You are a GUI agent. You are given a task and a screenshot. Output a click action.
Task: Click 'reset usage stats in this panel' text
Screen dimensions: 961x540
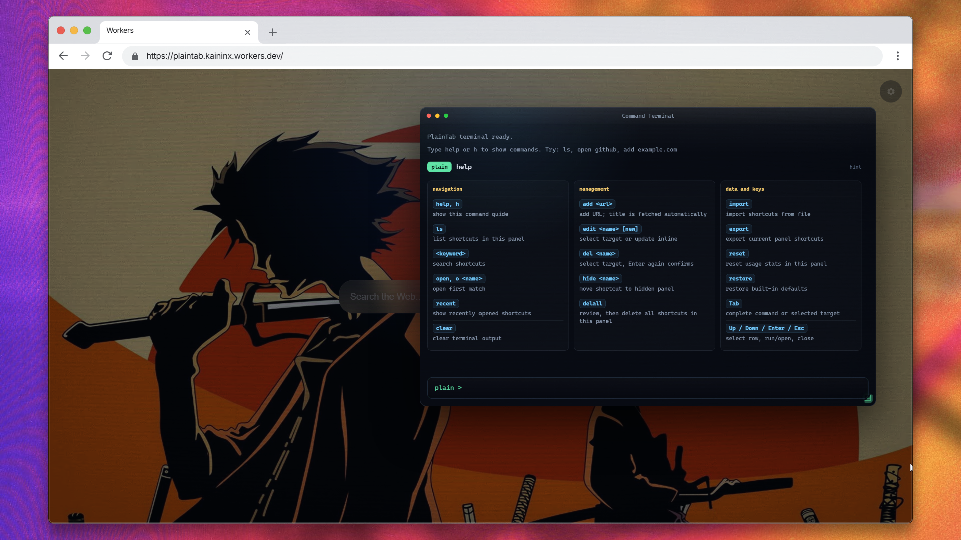pos(776,264)
